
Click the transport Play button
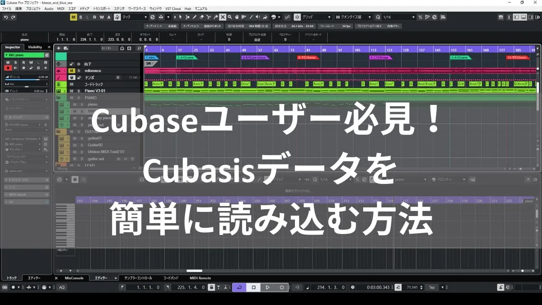pyautogui.click(x=267, y=287)
